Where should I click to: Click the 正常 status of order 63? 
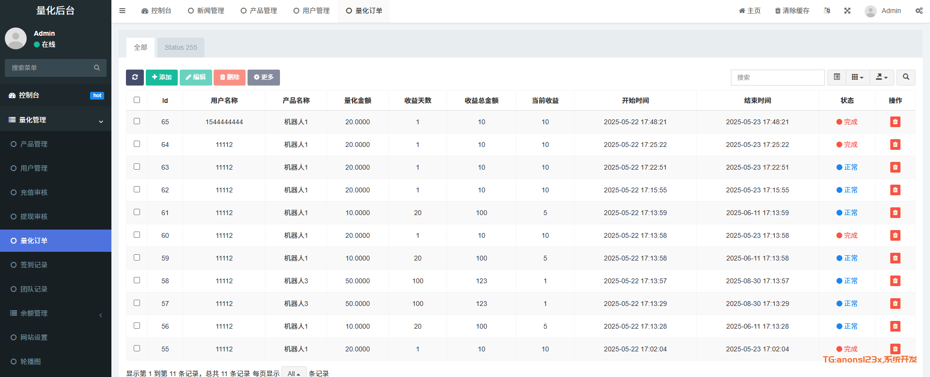[x=847, y=167]
